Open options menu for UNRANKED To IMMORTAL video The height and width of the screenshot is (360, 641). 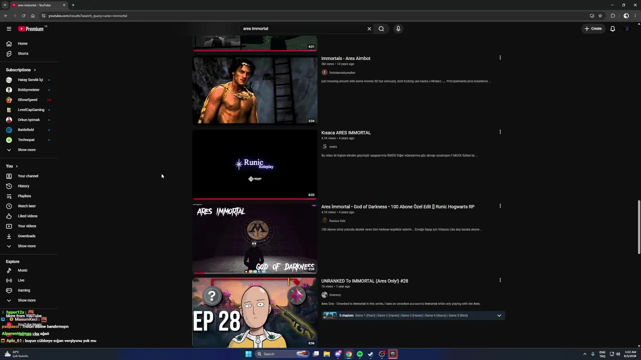point(500,280)
